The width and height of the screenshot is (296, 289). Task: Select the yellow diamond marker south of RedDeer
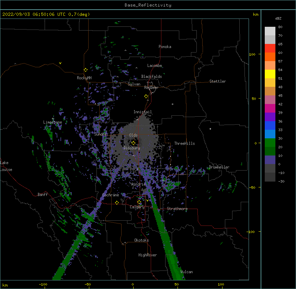click(x=146, y=96)
